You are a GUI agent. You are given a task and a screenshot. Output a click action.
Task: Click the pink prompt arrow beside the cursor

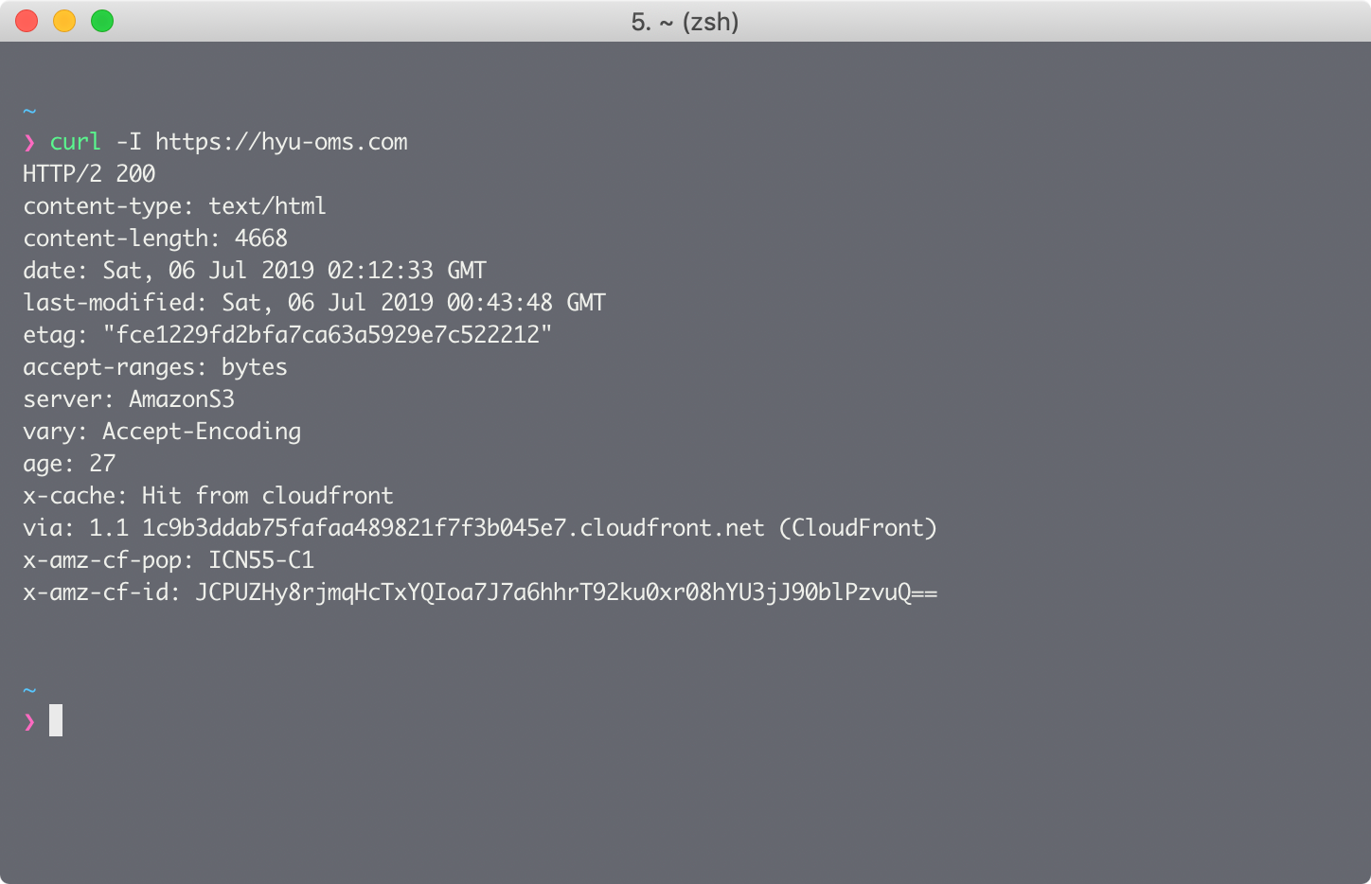tap(29, 722)
